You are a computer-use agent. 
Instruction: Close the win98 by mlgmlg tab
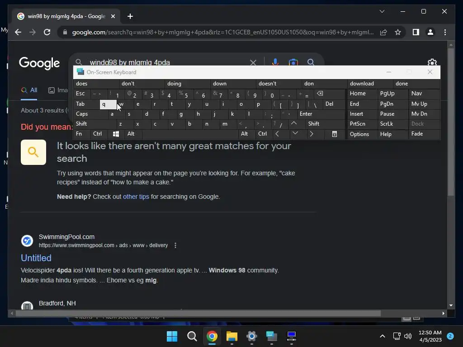(x=113, y=16)
